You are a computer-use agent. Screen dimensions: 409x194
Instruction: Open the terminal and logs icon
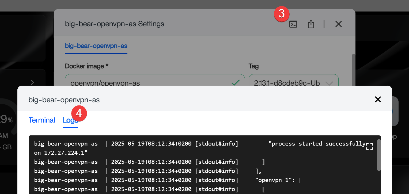[293, 24]
